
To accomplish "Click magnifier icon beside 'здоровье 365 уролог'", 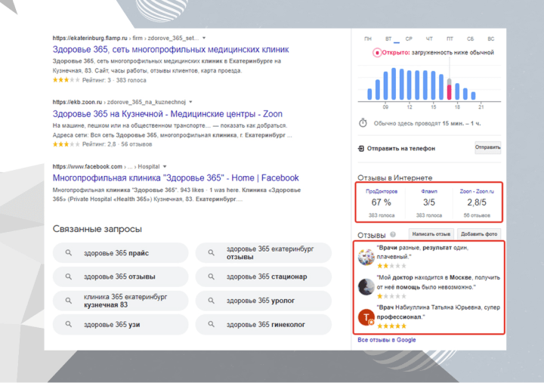I will [211, 301].
